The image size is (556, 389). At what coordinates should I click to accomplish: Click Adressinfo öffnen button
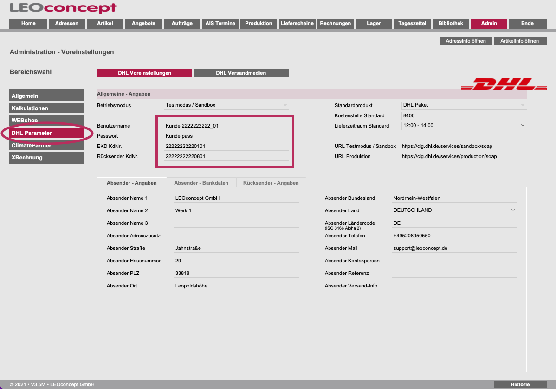coord(465,41)
